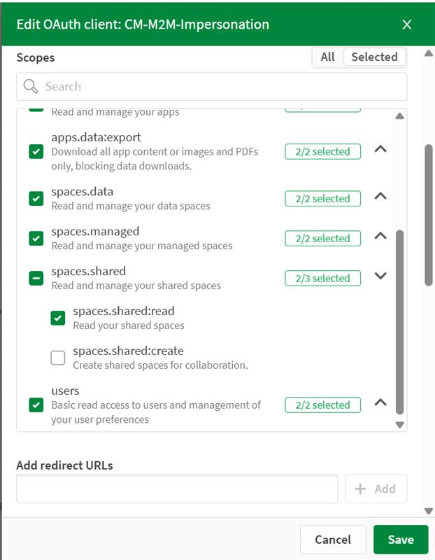Cancel editing the OAuth client
Image resolution: width=435 pixels, height=560 pixels.
click(x=333, y=539)
